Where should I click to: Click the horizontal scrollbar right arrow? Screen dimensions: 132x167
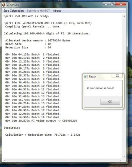pos(120,160)
